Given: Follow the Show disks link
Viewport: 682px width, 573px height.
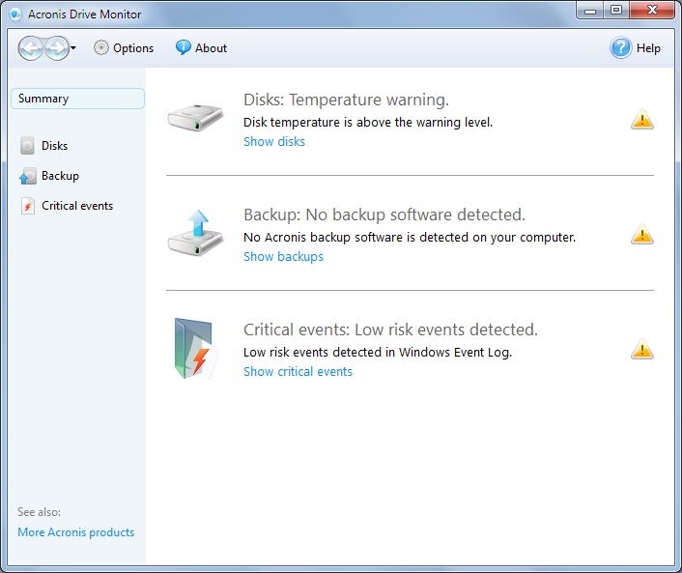Looking at the screenshot, I should point(274,141).
